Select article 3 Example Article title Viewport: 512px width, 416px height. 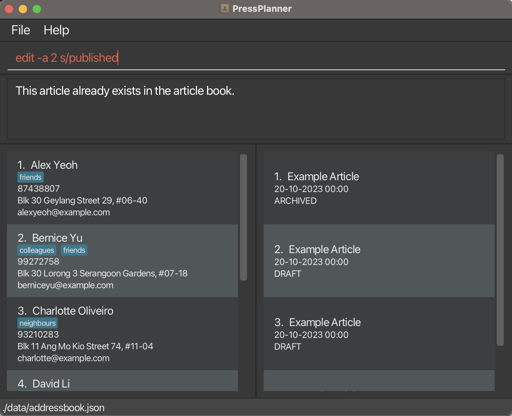click(325, 322)
